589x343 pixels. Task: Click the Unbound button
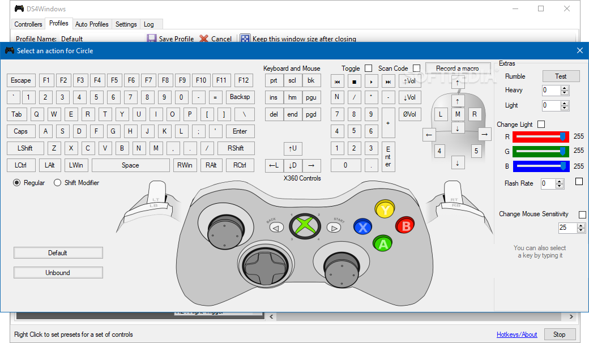click(58, 273)
